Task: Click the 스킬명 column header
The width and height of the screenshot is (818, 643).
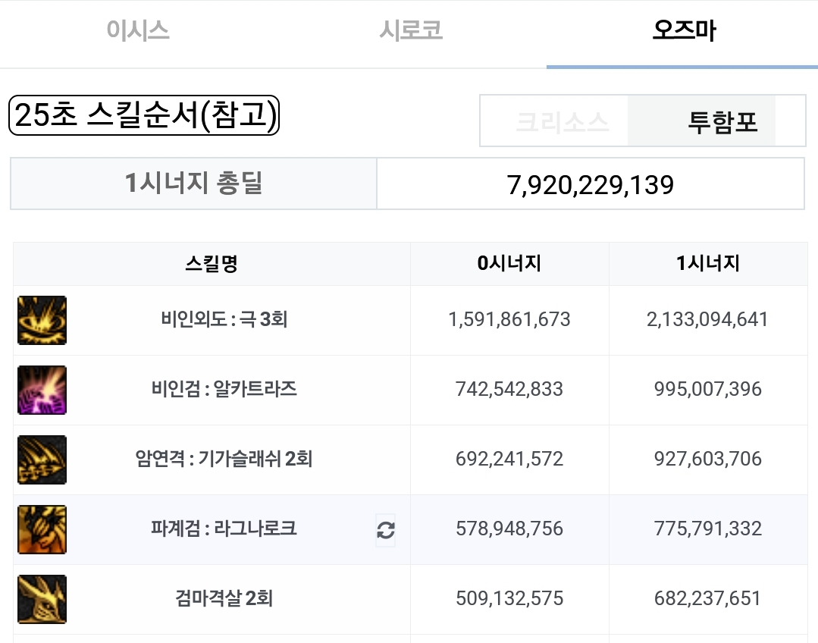Action: (x=212, y=264)
